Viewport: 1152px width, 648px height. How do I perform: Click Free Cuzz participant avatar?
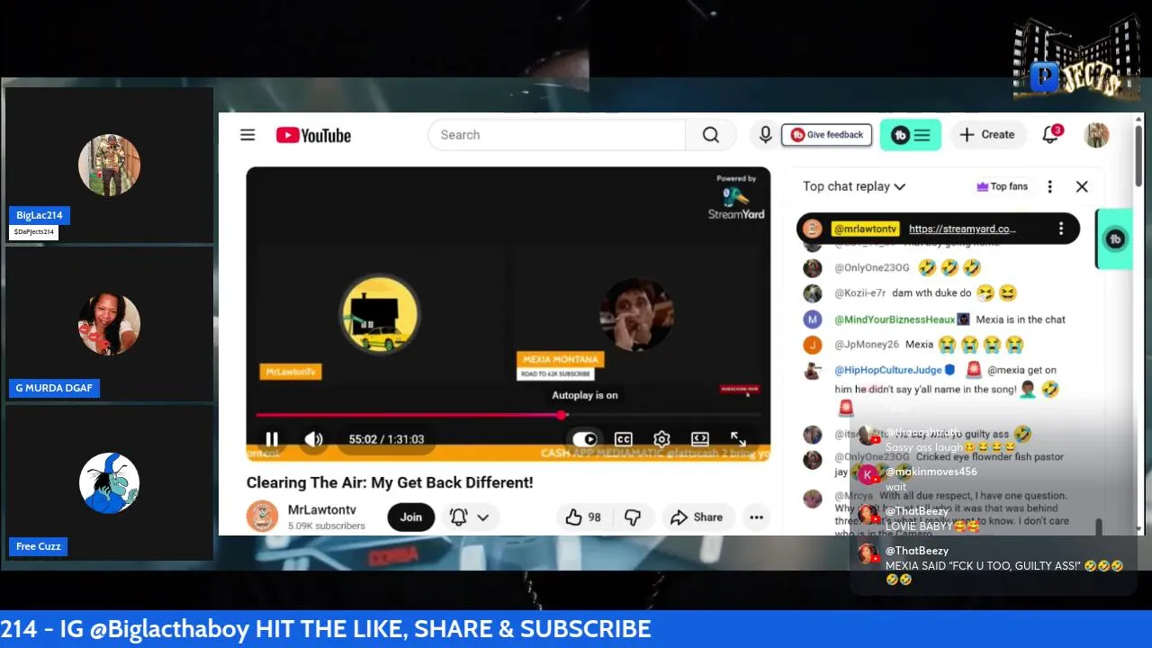tap(109, 483)
